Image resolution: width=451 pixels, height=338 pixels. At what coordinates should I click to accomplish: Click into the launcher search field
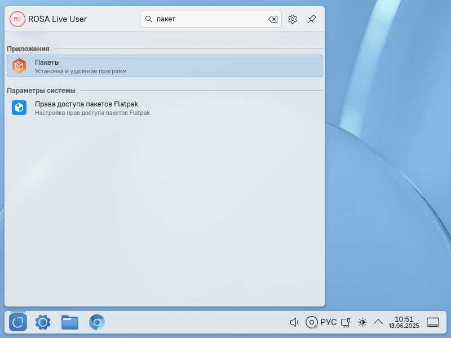click(x=210, y=19)
